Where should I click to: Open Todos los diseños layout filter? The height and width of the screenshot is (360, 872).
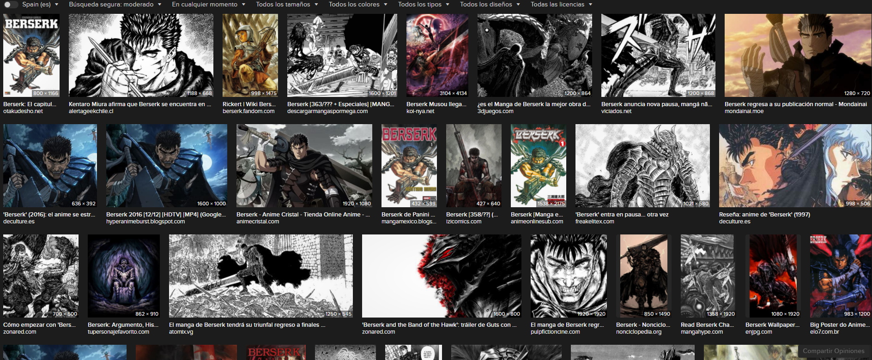coord(490,4)
